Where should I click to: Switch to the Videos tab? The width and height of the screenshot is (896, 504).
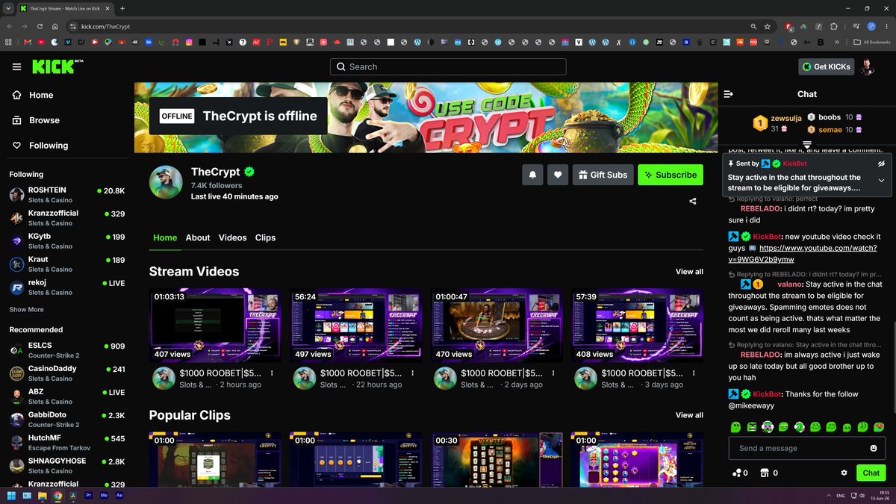point(232,237)
